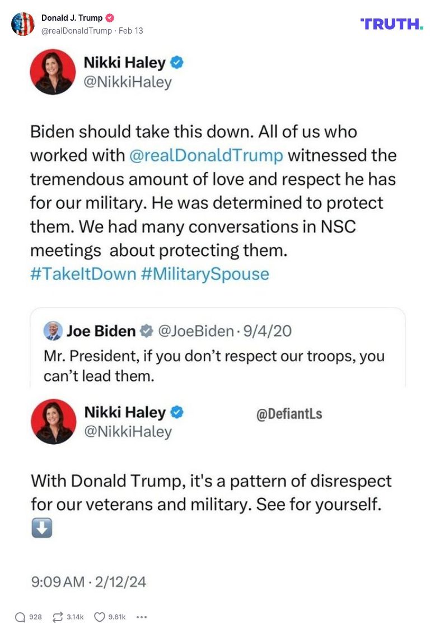Click the blue verified badge beside top Nikki Haley name
The height and width of the screenshot is (634, 435).
coord(177,63)
